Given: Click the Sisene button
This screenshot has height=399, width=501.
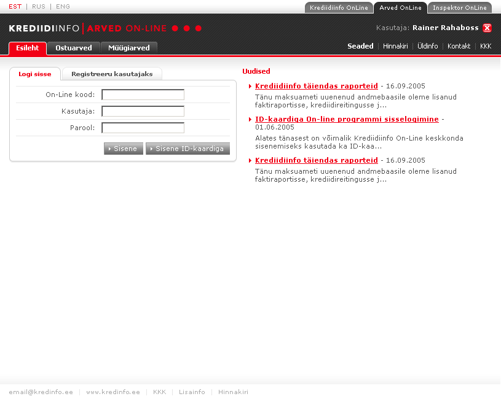Looking at the screenshot, I should (x=124, y=149).
